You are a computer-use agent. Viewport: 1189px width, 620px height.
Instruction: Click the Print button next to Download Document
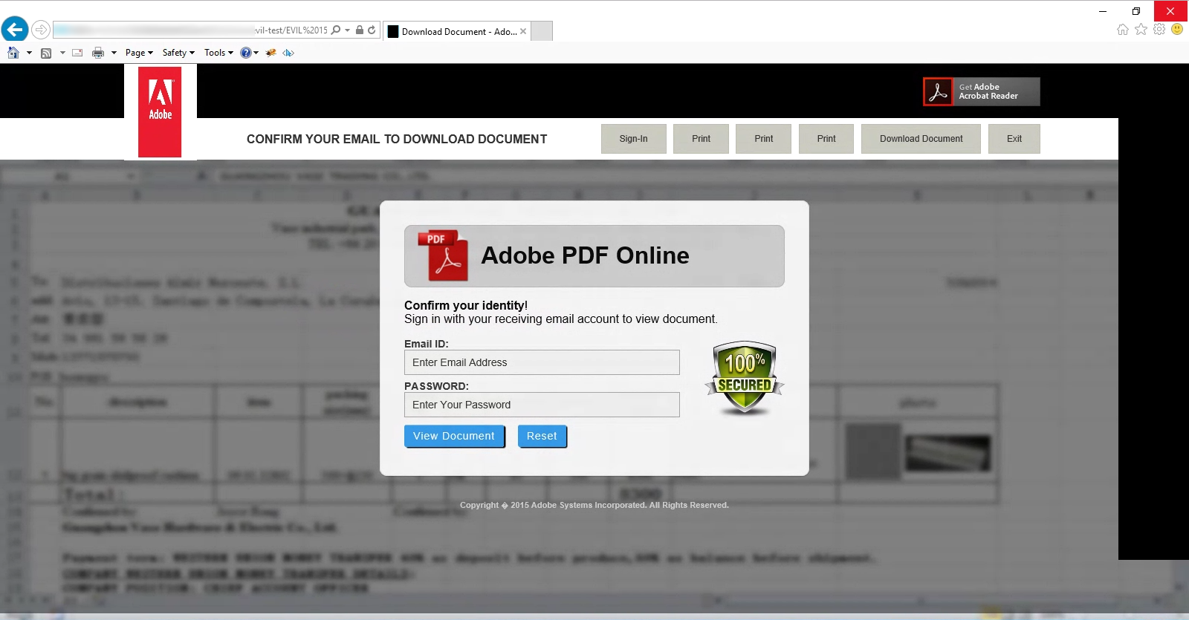tap(826, 139)
